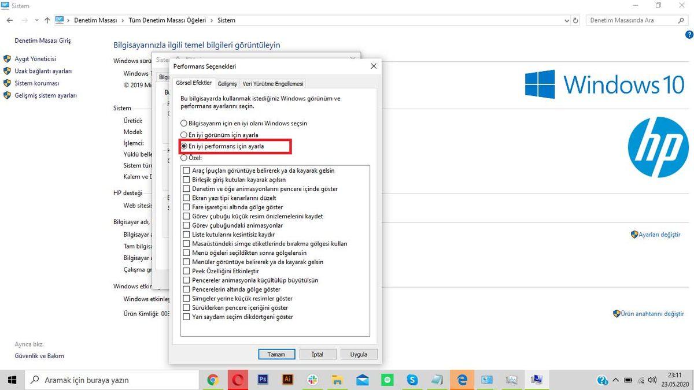Open the address bar history dropdown
Viewport: 694px width, 390px height.
coord(566,20)
